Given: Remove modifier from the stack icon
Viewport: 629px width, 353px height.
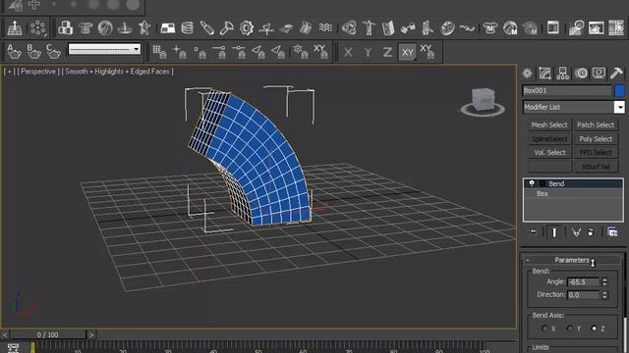Looking at the screenshot, I should coord(591,232).
